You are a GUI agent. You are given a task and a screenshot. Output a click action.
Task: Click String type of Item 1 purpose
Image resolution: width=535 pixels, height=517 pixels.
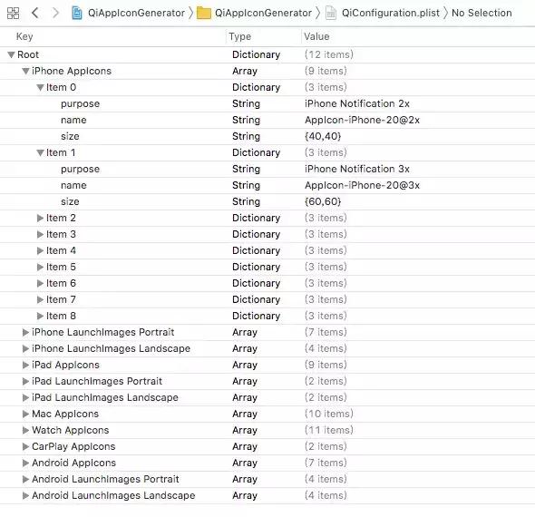coord(246,169)
